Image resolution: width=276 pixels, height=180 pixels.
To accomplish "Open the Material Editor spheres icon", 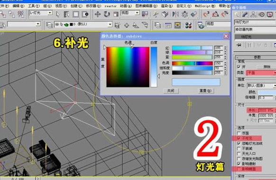I will point(188,26).
